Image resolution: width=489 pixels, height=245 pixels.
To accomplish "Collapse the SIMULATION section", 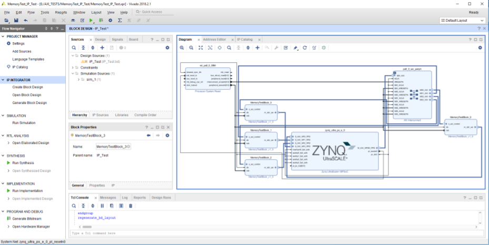I will (x=3, y=115).
